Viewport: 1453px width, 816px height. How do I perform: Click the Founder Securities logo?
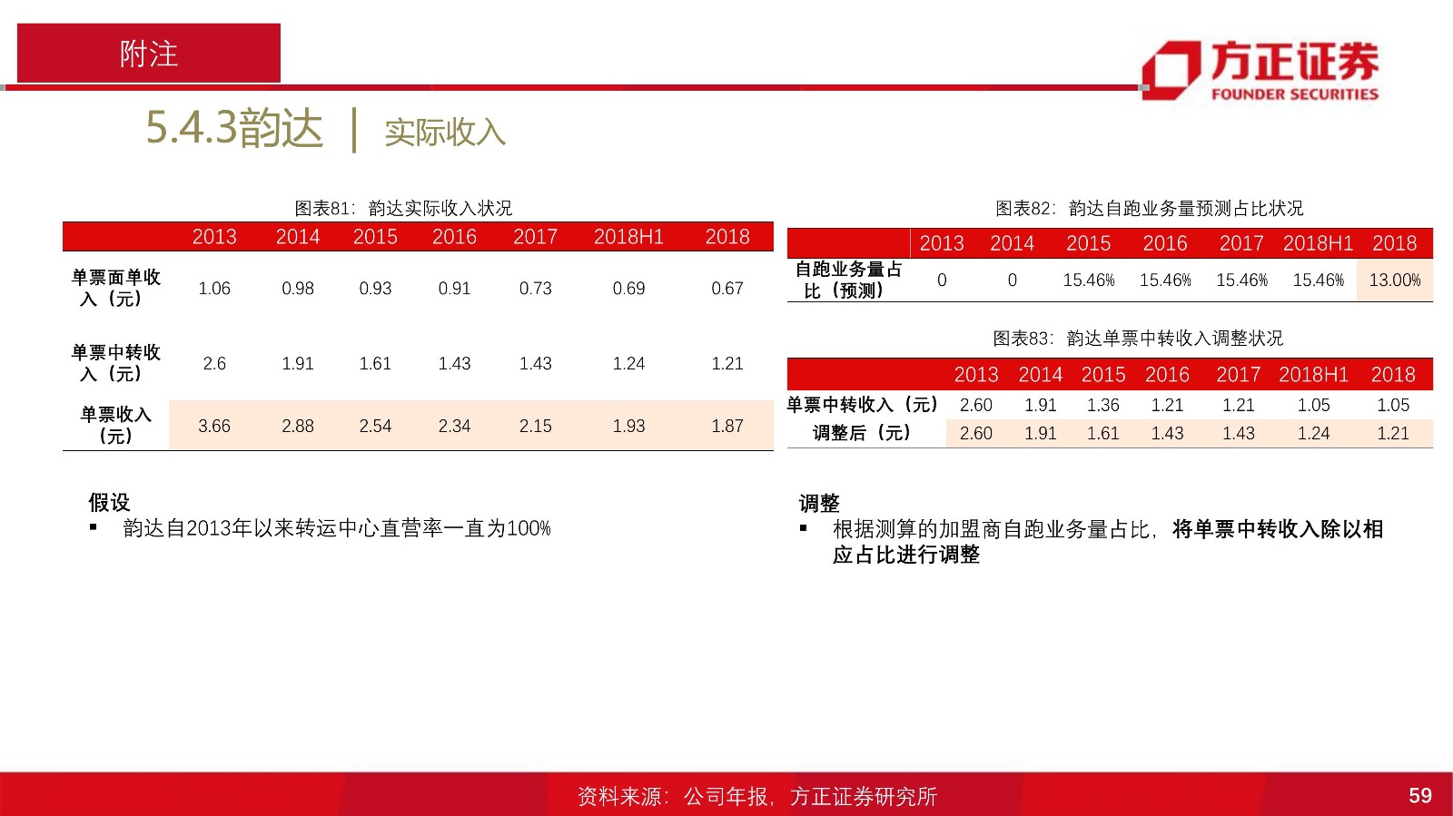[x=1260, y=69]
